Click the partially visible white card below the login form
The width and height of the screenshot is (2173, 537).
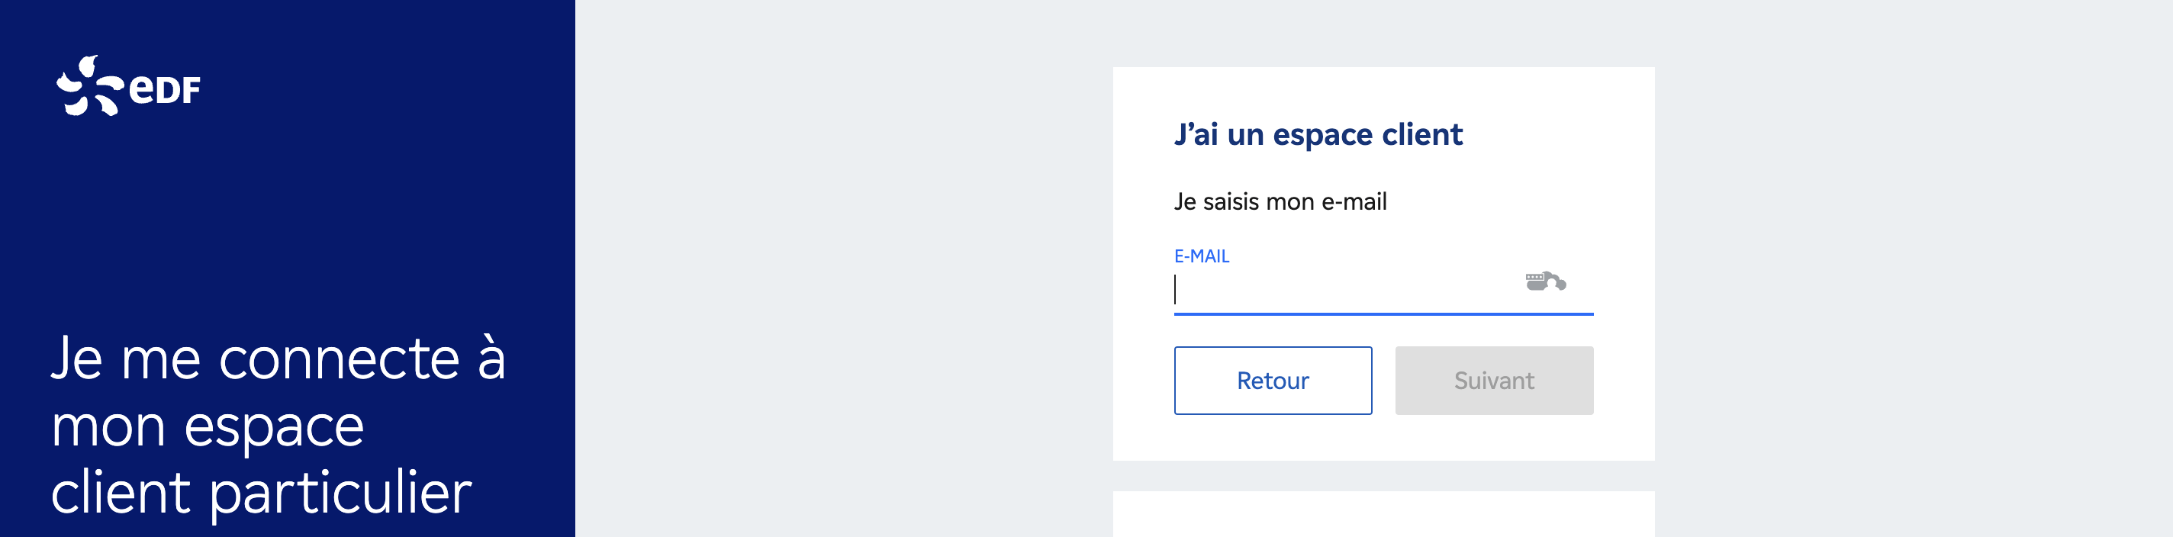1383,514
